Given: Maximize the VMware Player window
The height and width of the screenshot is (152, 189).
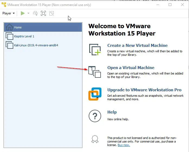Looking at the screenshot, I should click(x=170, y=5).
